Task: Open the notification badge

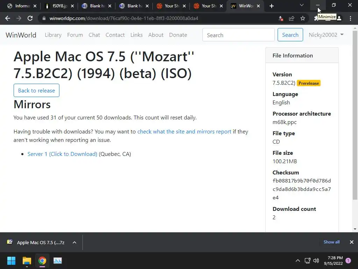Action: [348, 261]
